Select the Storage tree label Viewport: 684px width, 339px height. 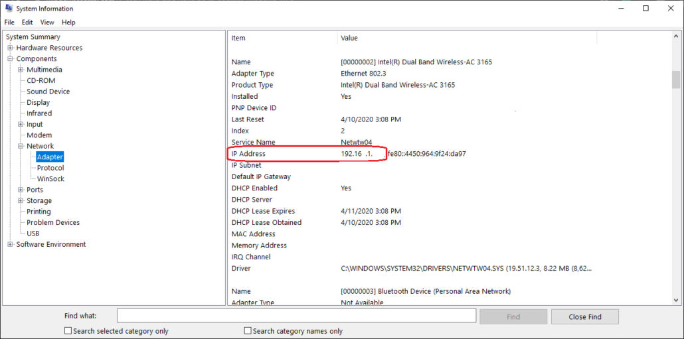click(x=39, y=200)
